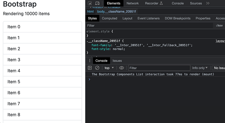The image size is (225, 123).
Task: Edit the font-style normal declaration
Action: click(108, 49)
